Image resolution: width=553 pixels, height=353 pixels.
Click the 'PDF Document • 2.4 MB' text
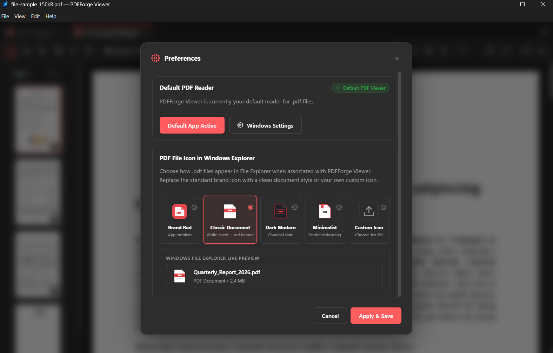click(219, 281)
